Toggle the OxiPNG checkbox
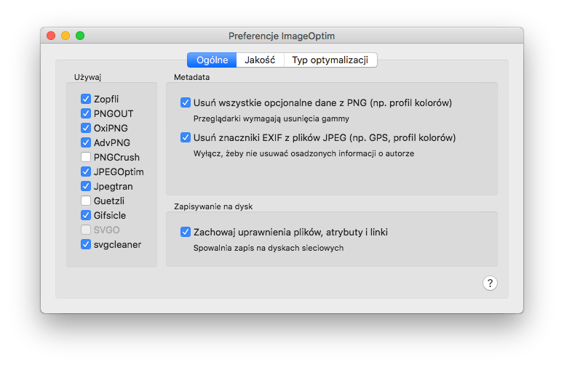The height and width of the screenshot is (367, 564). click(86, 129)
